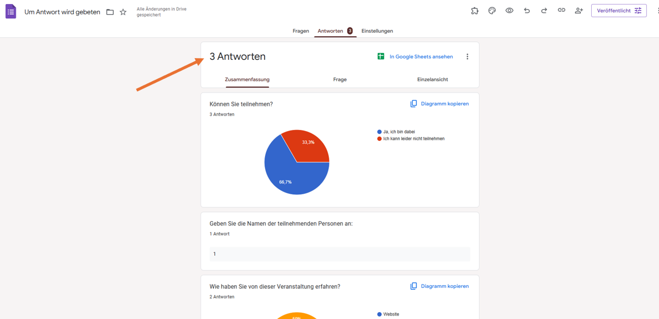Undo the last change
Image resolution: width=659 pixels, height=319 pixels.
527,10
